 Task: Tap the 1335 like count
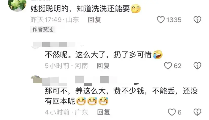coord(174,20)
